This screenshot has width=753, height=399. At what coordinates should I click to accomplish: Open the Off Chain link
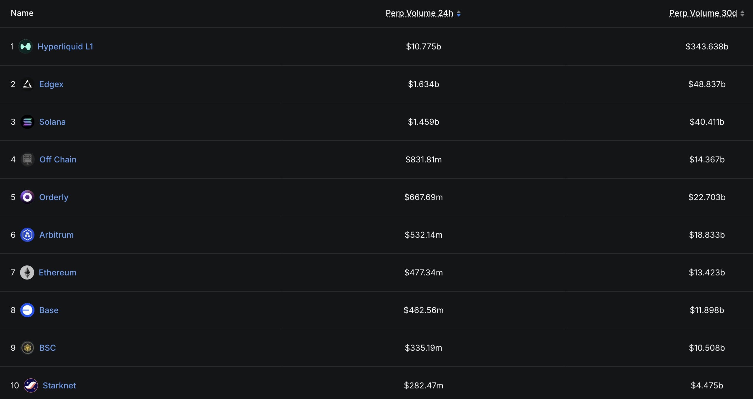pyautogui.click(x=58, y=159)
